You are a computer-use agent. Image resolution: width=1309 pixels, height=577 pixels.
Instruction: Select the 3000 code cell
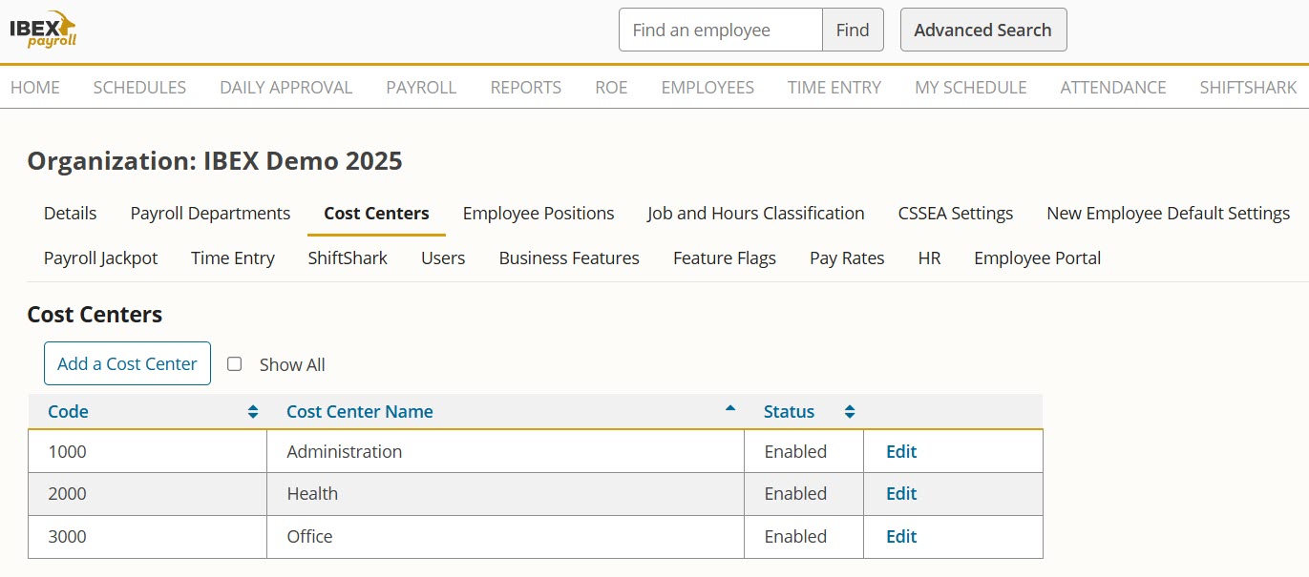(148, 537)
